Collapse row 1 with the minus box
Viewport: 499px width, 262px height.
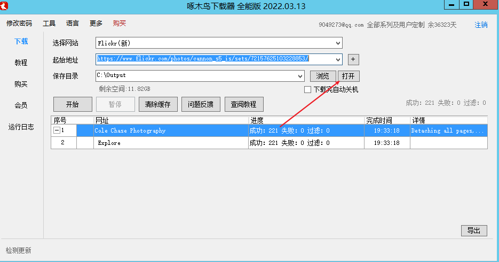pyautogui.click(x=57, y=130)
